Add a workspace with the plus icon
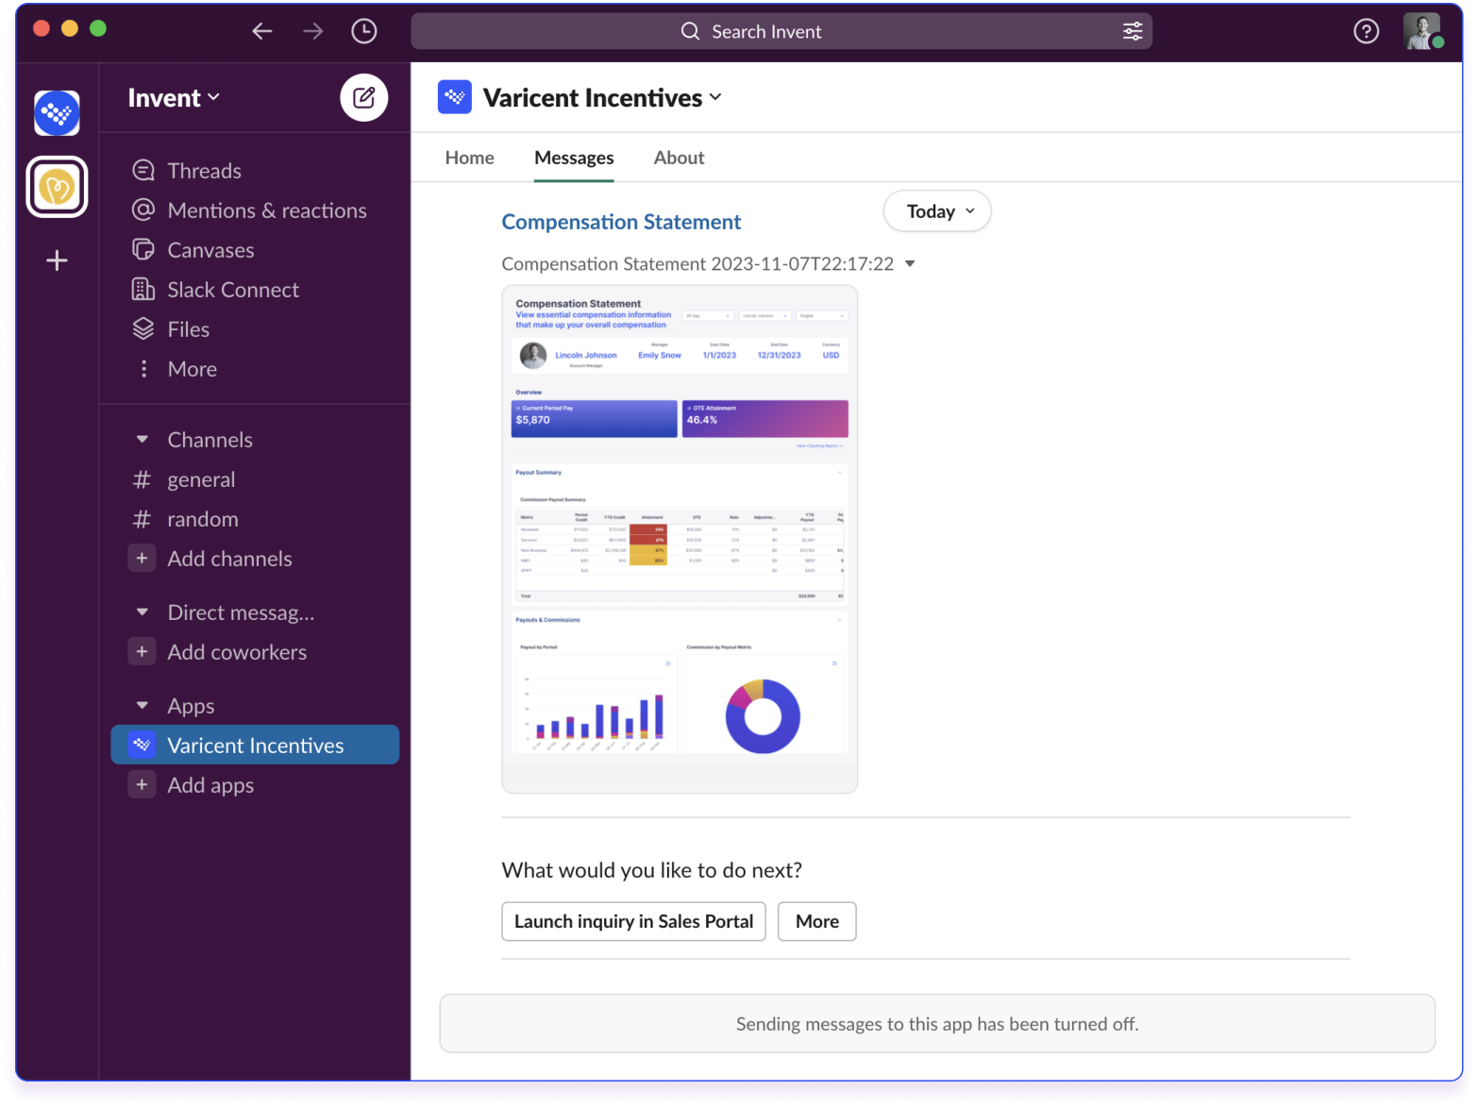This screenshot has width=1478, height=1107. (57, 260)
